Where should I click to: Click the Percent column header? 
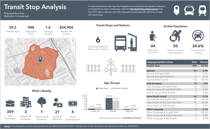coord(204,62)
